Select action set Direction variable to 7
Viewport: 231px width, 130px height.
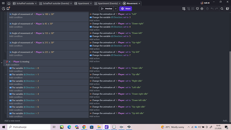point(110,55)
